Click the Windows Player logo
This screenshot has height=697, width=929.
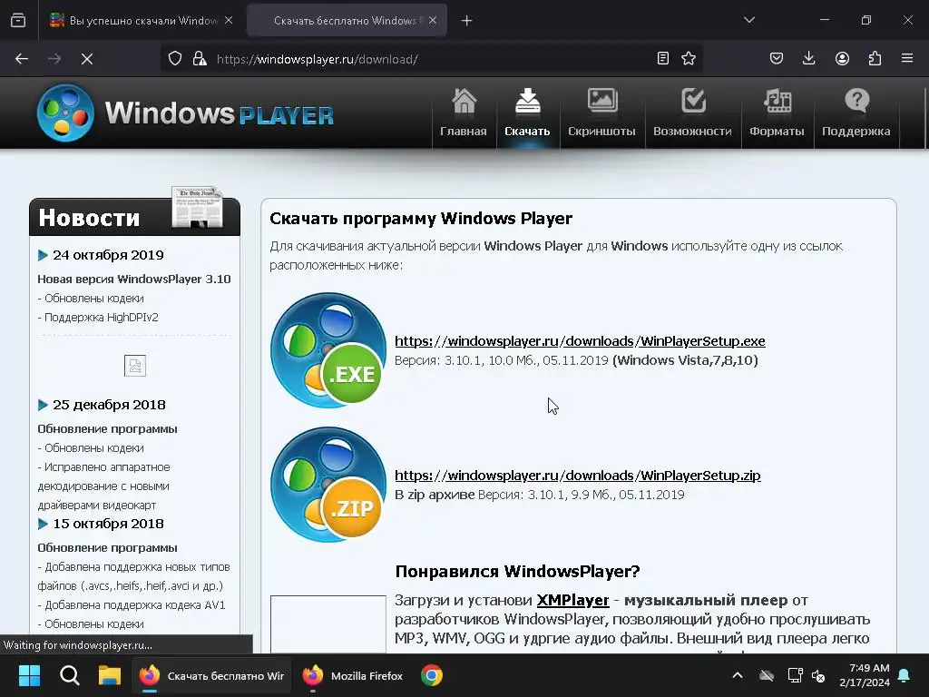tap(185, 113)
